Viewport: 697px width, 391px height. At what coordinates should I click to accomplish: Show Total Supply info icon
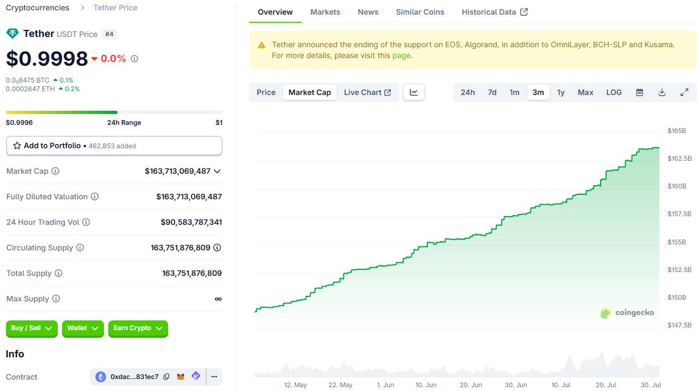point(58,273)
